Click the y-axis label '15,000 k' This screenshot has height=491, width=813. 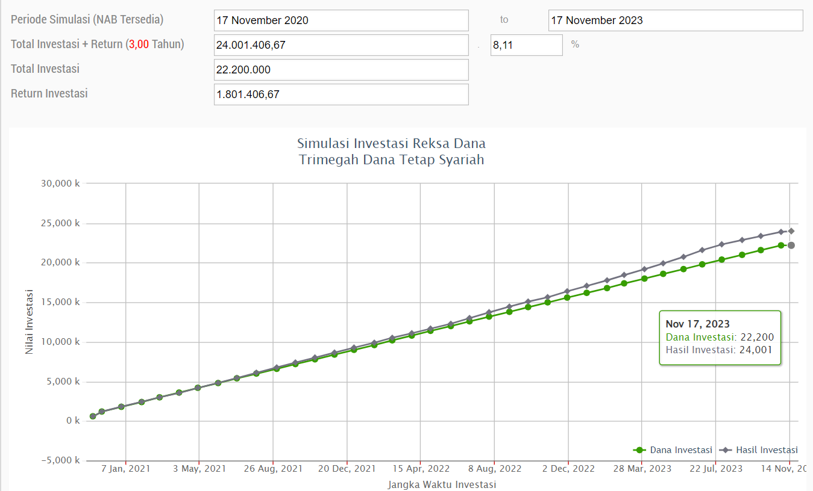(x=61, y=303)
